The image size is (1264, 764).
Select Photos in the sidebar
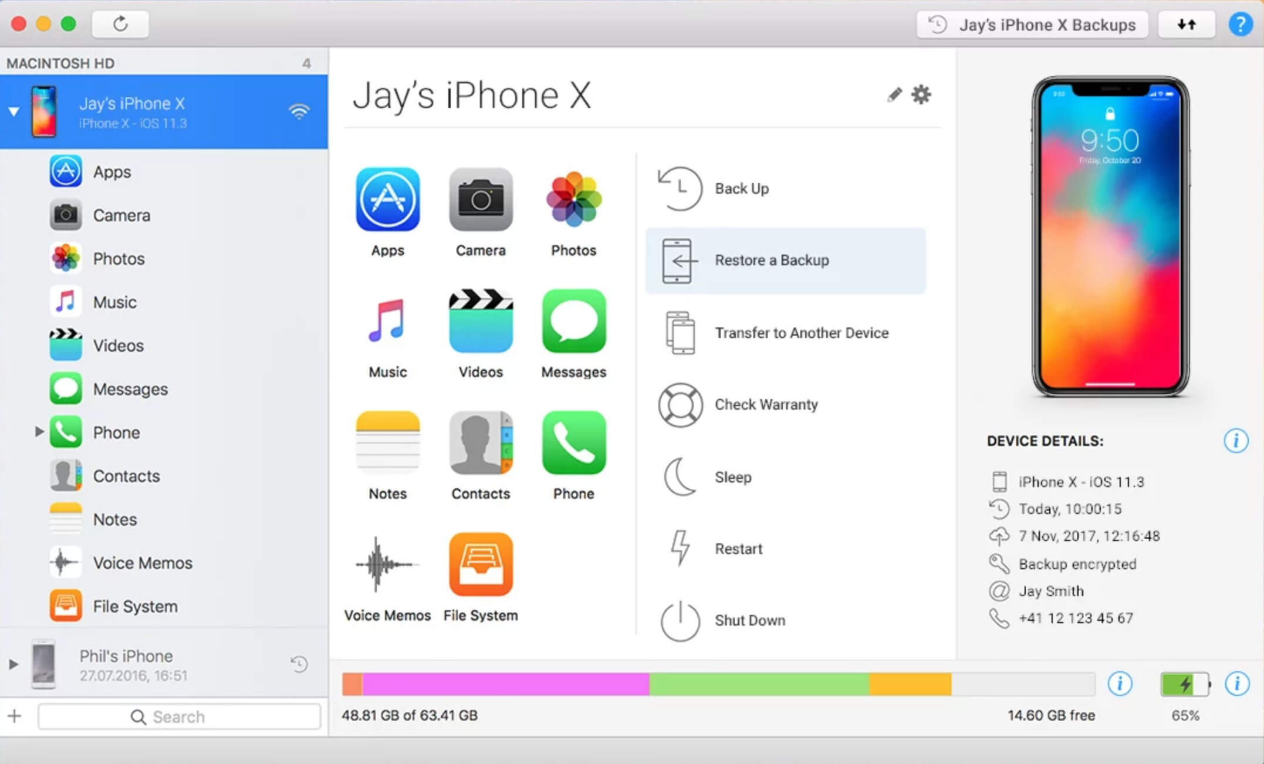(164, 258)
